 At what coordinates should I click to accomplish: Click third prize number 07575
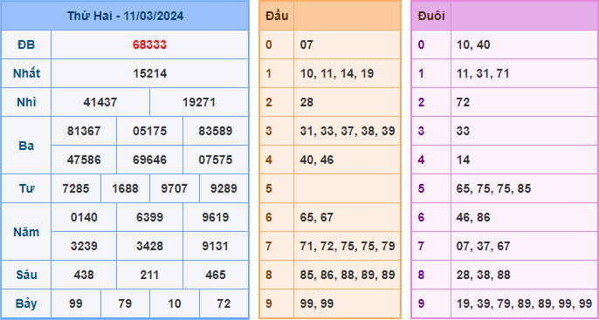(216, 160)
